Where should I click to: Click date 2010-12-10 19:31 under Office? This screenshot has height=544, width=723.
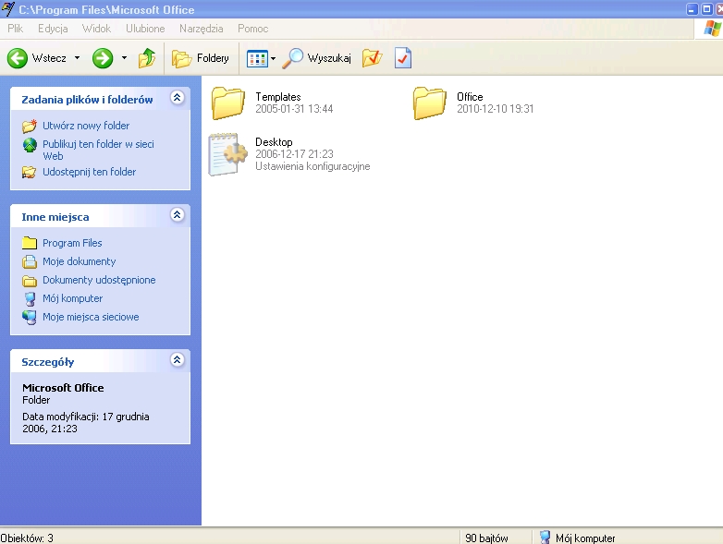[x=496, y=109]
